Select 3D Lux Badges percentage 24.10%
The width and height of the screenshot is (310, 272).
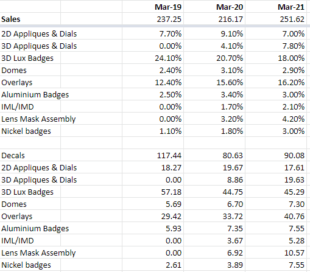(x=153, y=58)
